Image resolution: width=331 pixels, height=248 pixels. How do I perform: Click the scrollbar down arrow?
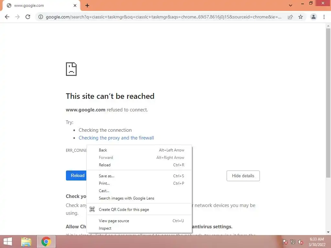328,232
